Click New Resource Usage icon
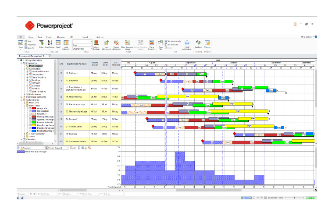 point(127,43)
